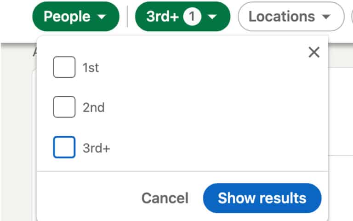This screenshot has height=221, width=353.
Task: Close the connections filter popup with X
Action: (314, 52)
